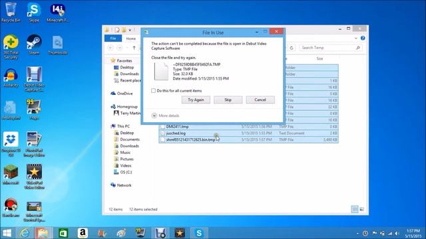Open VideoPad Video Editor shortcut

pyautogui.click(x=34, y=177)
